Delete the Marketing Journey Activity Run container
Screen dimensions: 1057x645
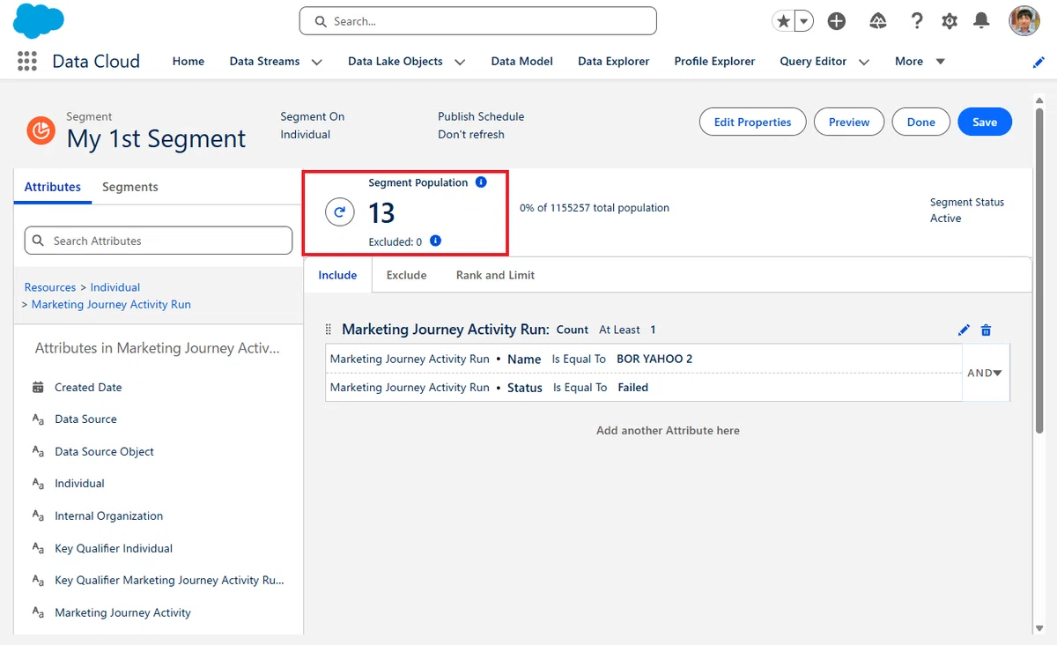point(986,330)
